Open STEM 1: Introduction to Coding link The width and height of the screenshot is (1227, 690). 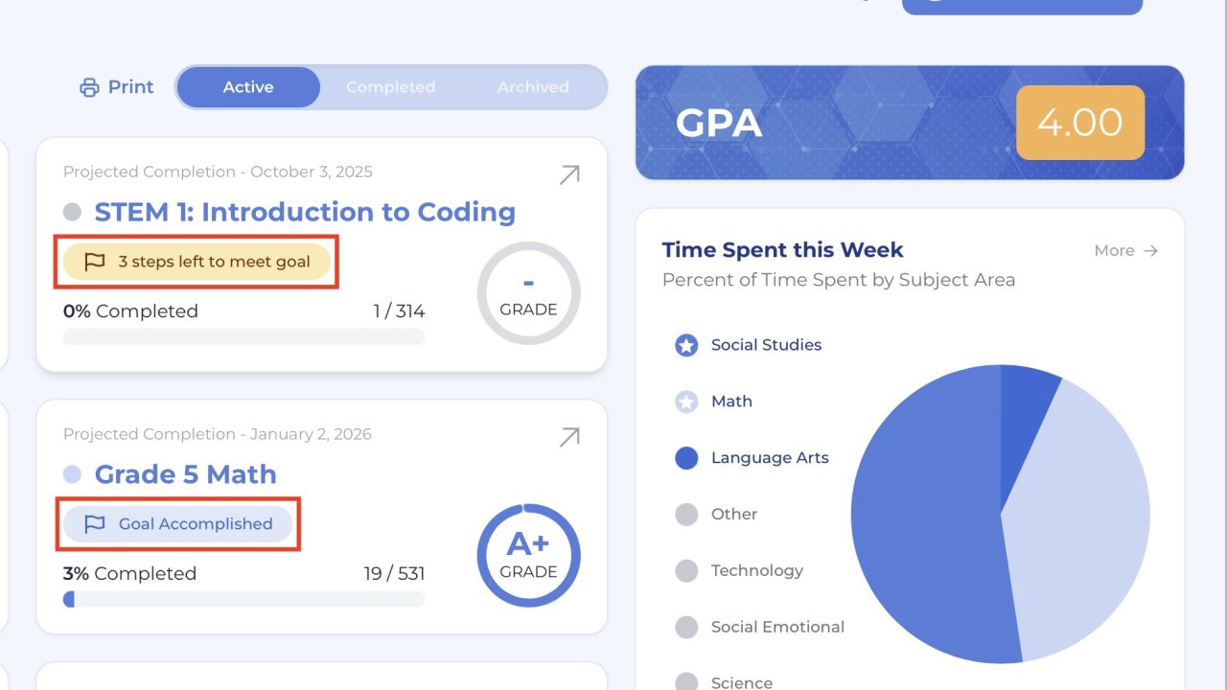coord(304,212)
